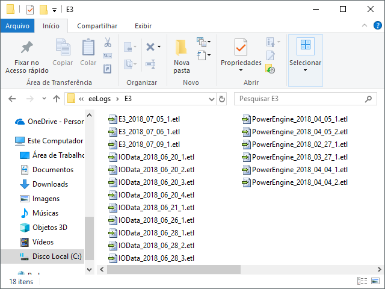Expand the Selecionar dropdown

tap(305, 70)
